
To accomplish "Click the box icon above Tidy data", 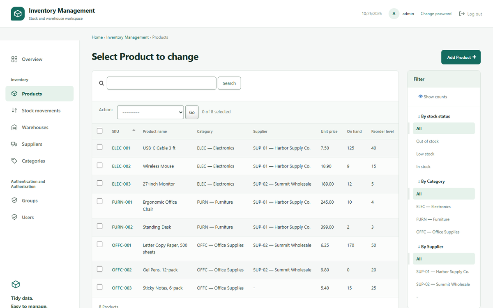I will click(16, 284).
